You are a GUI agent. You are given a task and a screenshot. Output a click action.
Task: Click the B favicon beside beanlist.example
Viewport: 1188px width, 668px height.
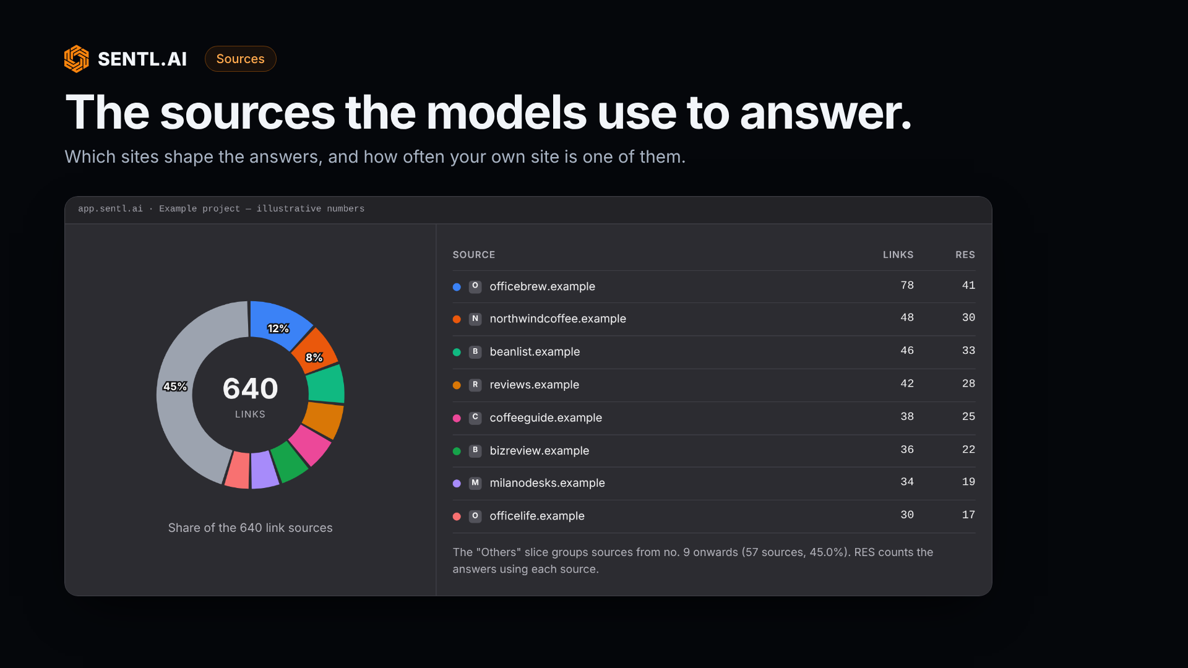(x=475, y=352)
